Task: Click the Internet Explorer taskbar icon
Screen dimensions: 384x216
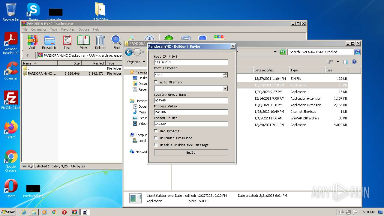Action: coord(24,212)
